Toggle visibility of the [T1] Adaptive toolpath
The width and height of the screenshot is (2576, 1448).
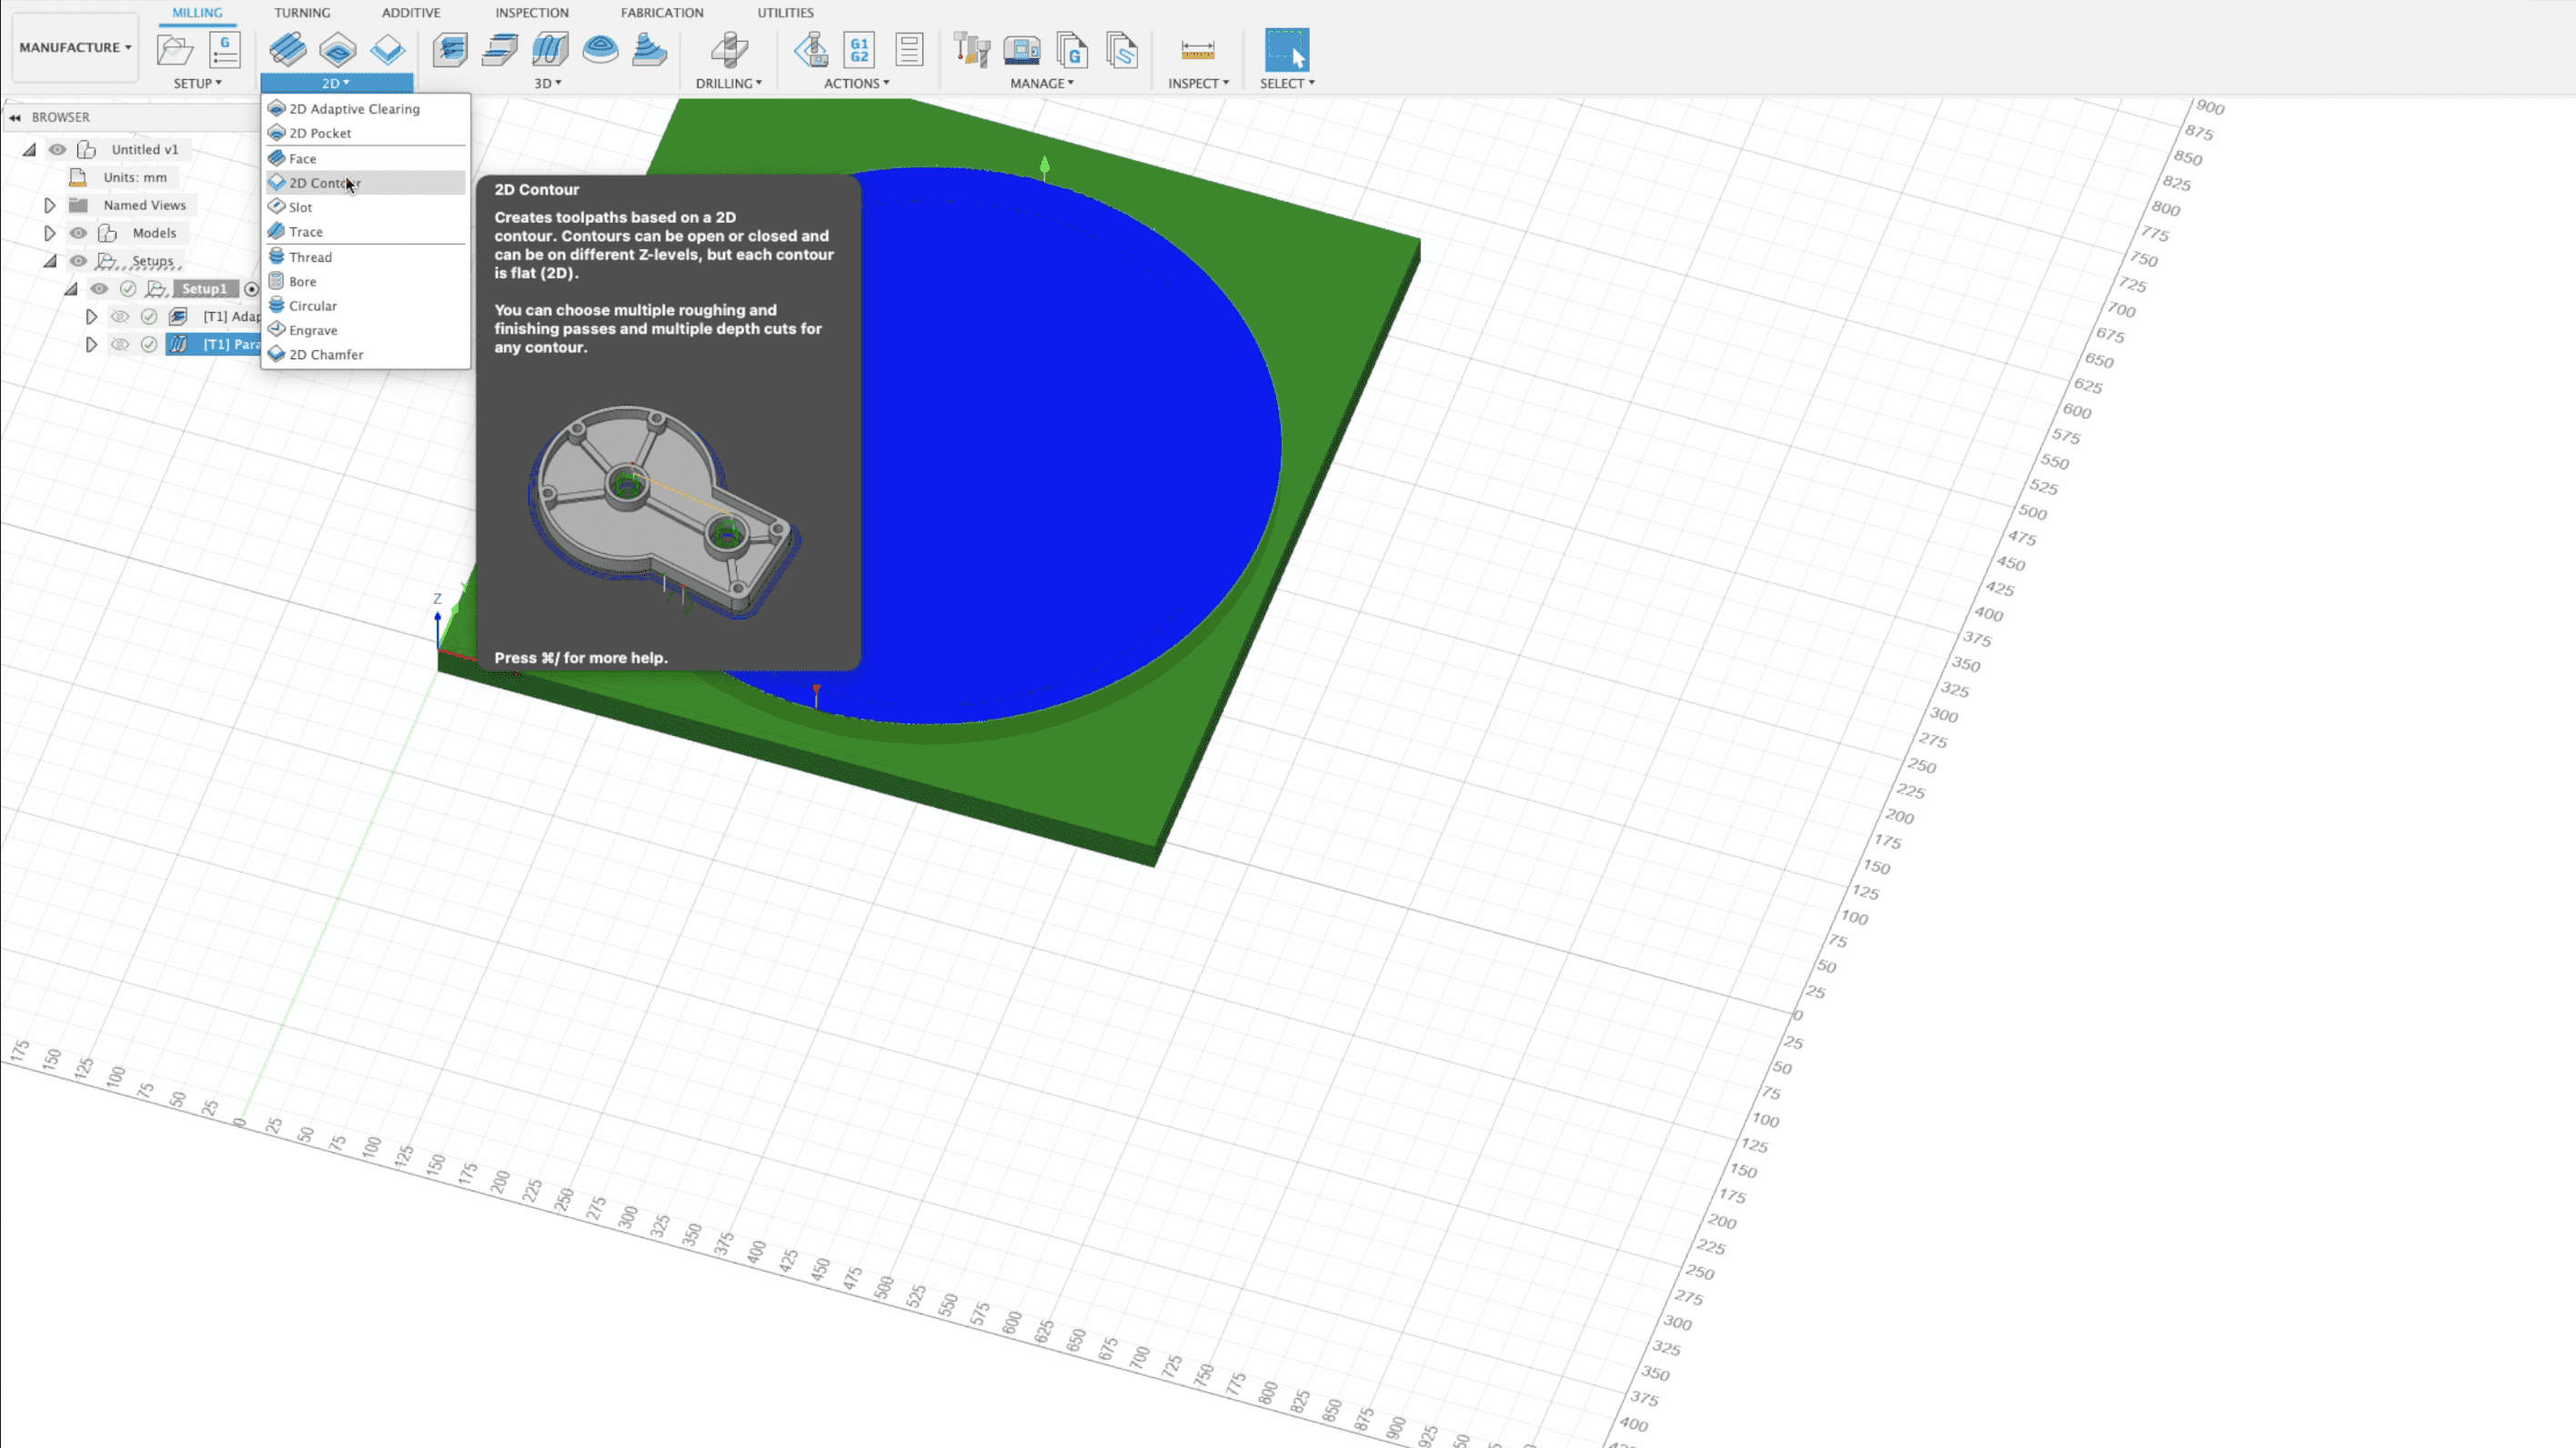[120, 316]
